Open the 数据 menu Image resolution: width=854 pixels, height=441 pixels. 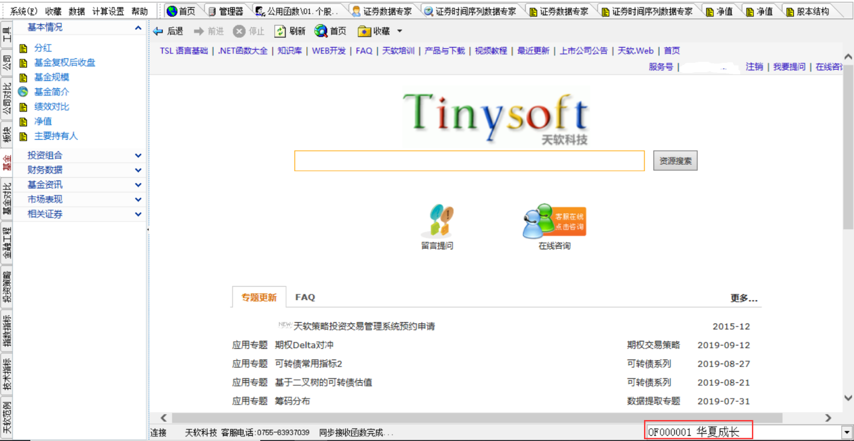[x=76, y=11]
